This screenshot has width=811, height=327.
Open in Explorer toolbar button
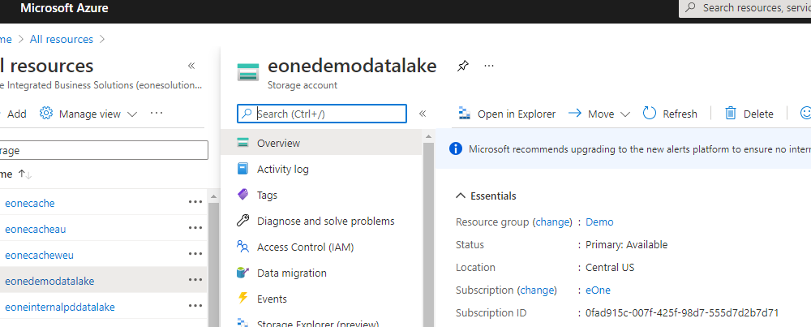click(x=507, y=114)
